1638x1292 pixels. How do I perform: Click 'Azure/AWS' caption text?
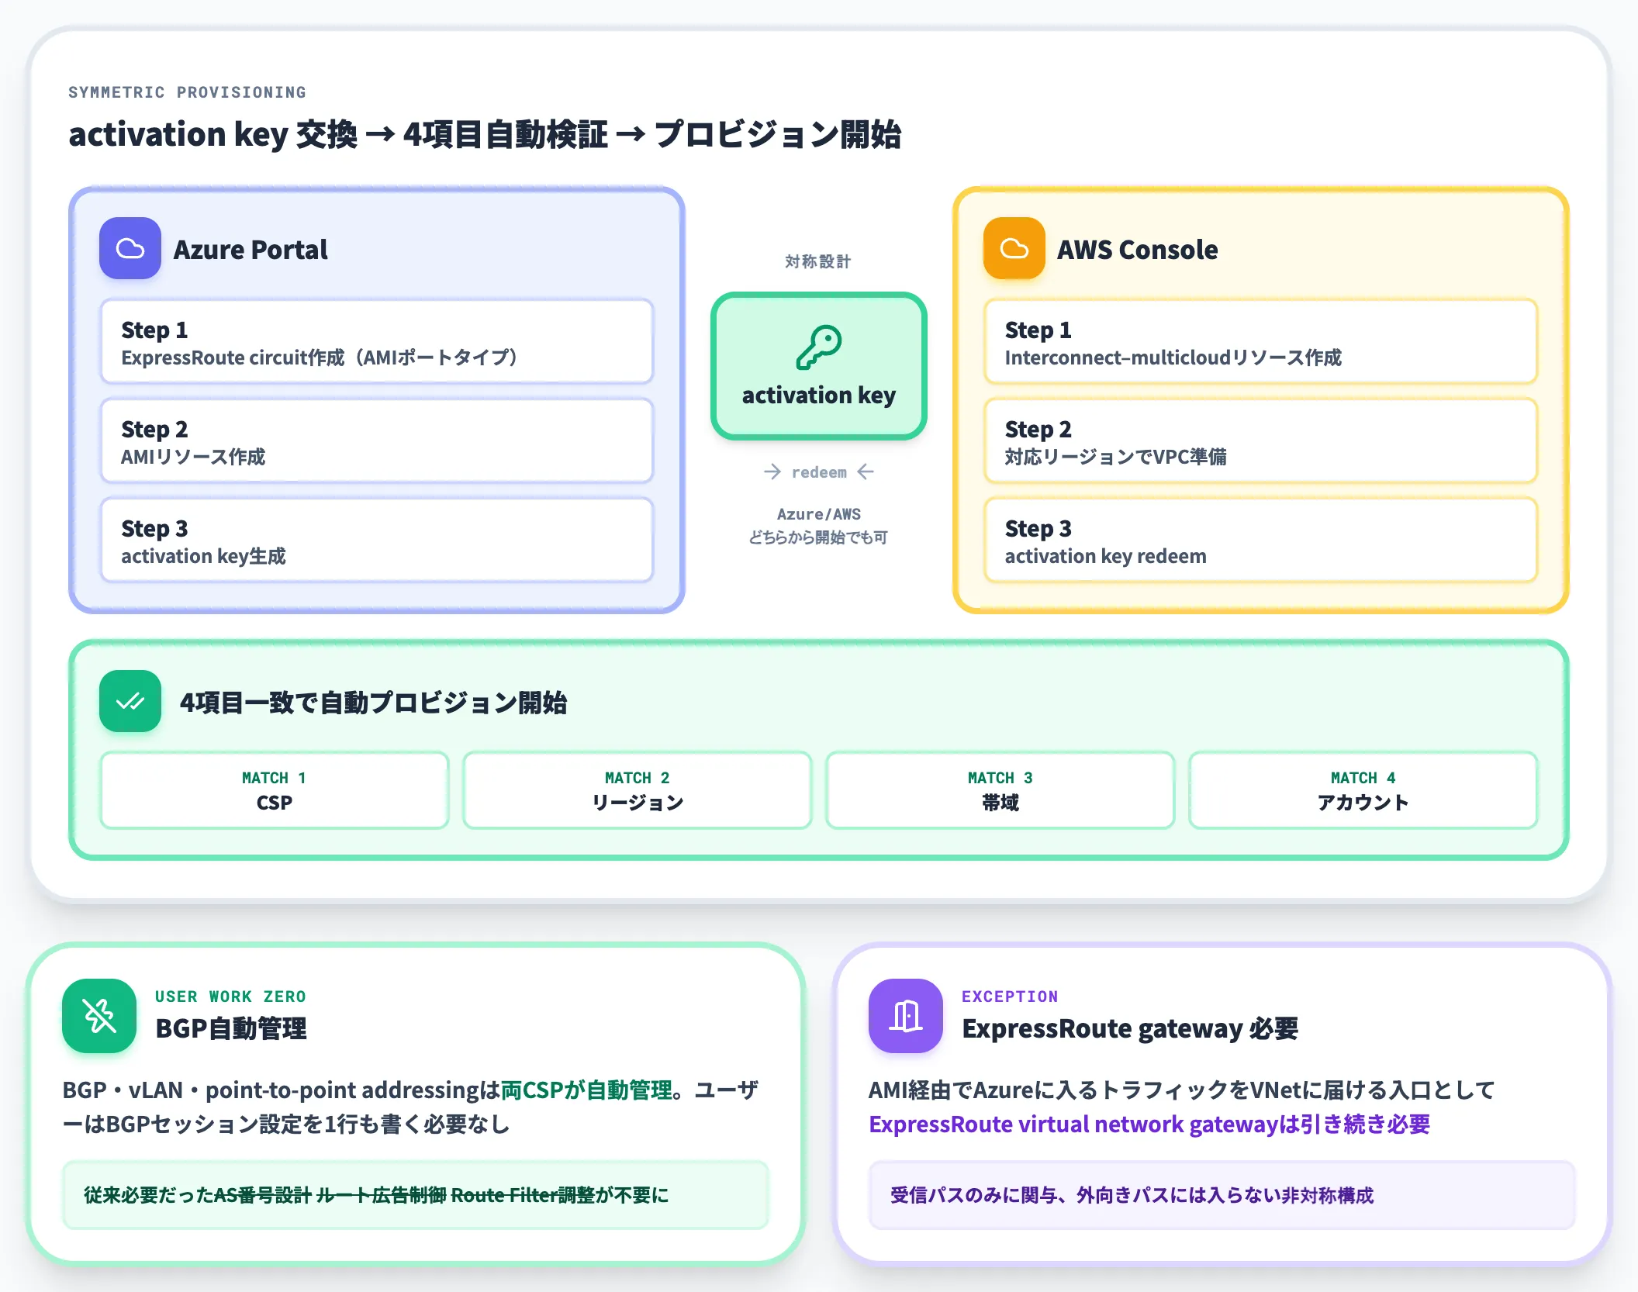point(819,514)
